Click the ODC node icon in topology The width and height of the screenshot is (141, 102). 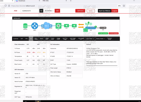pos(67,26)
